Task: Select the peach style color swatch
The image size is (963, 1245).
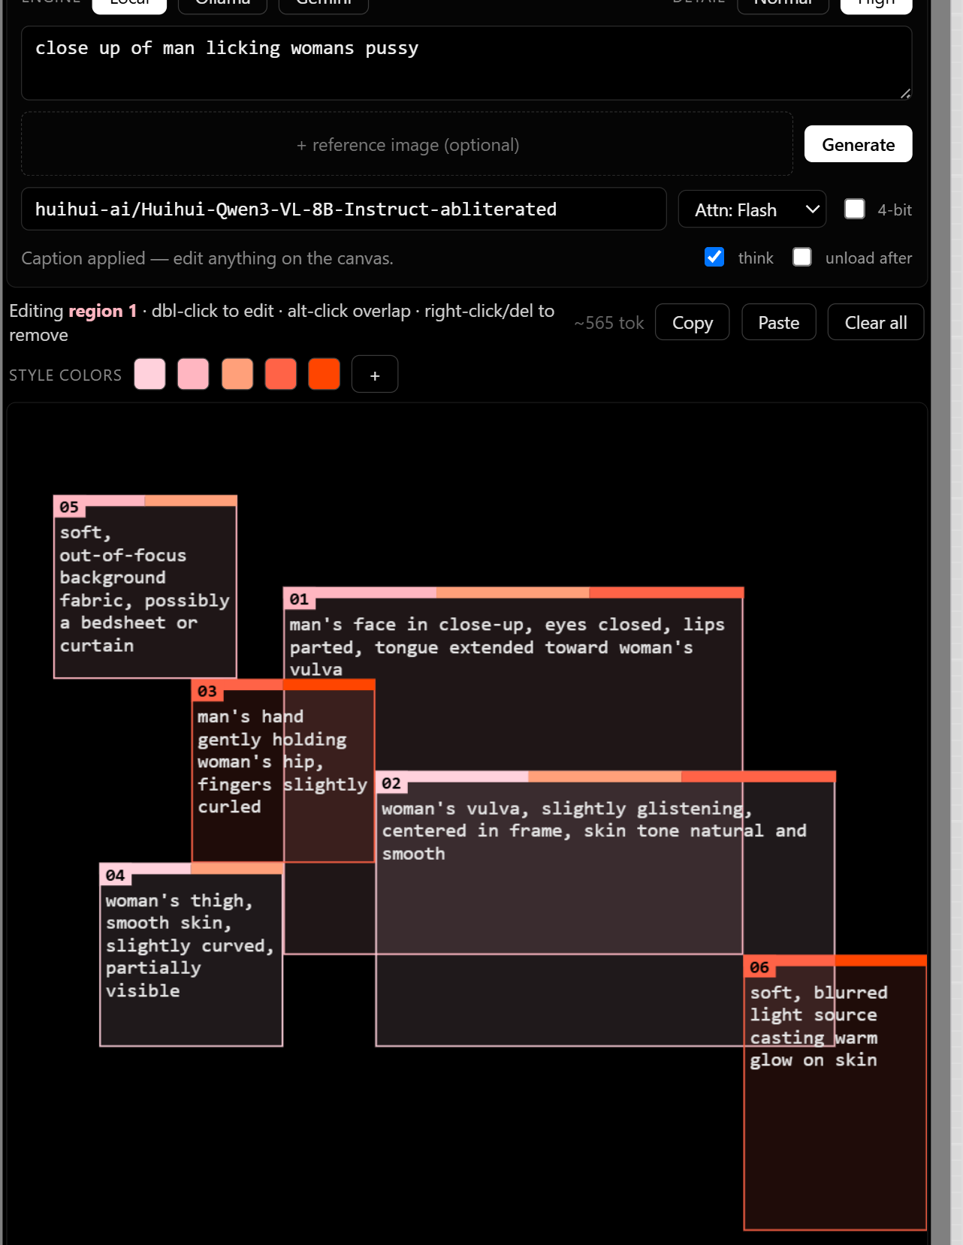Action: tap(237, 374)
